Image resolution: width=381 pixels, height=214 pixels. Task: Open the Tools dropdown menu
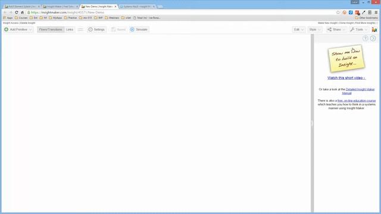[x=358, y=29]
